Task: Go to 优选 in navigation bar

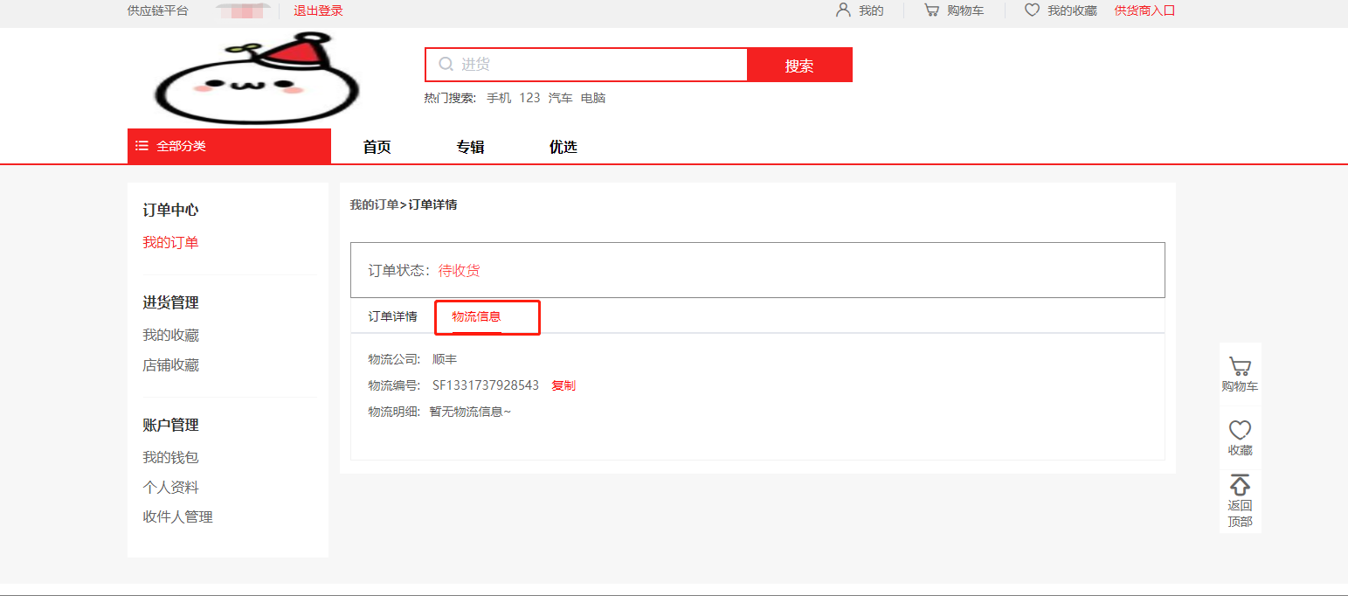Action: pyautogui.click(x=563, y=147)
